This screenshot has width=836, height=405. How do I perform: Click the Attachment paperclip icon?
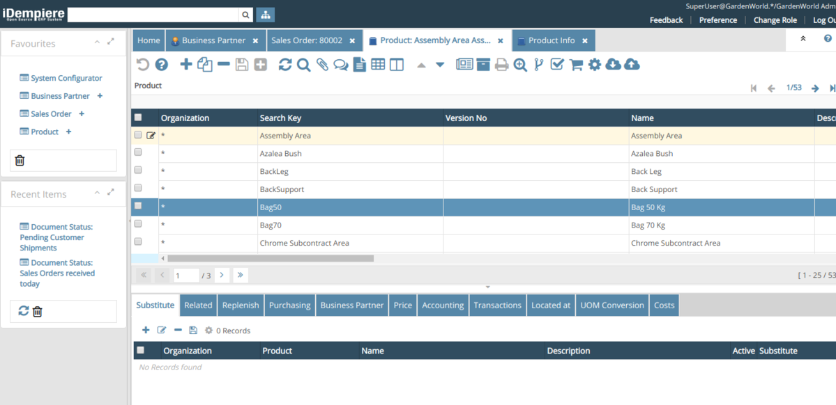coord(322,65)
